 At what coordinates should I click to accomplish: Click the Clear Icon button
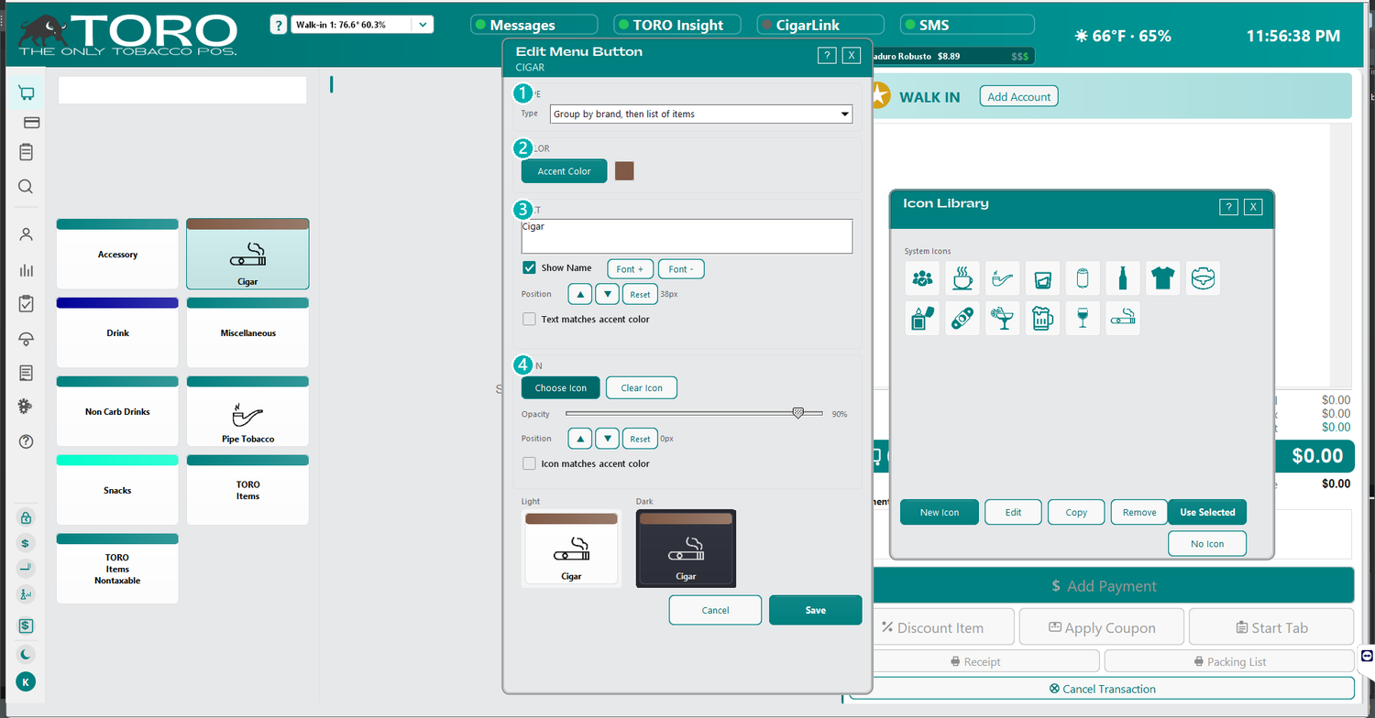[x=642, y=388]
